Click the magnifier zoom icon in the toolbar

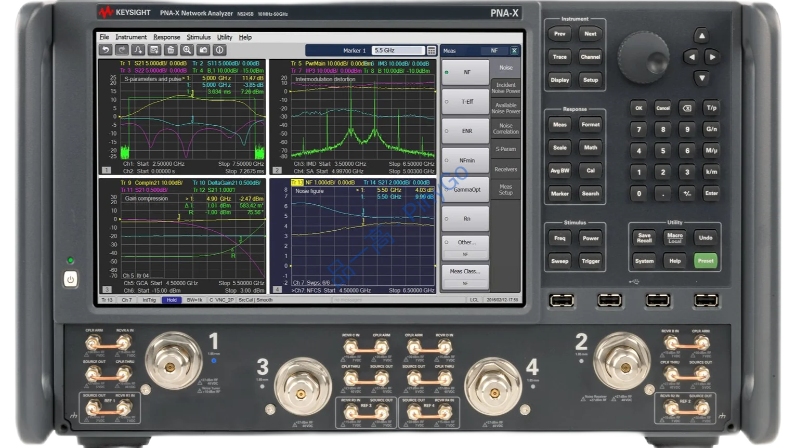click(x=187, y=50)
